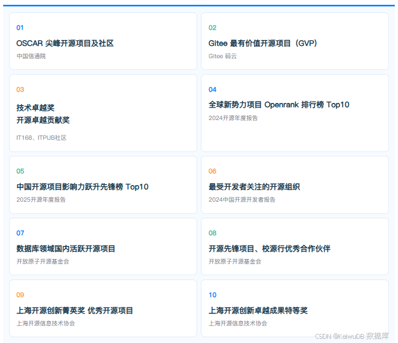Click 上海开源信息技术协会 under card 10

[x=238, y=323]
